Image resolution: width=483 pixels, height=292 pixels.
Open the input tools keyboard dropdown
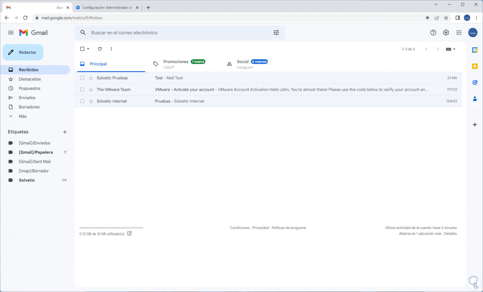click(x=451, y=49)
